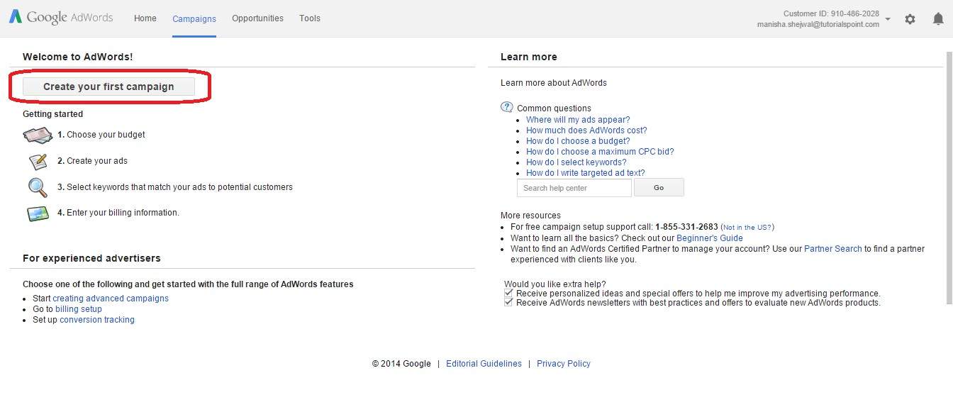Click the magnifying glass icon beside step 3

[37, 186]
